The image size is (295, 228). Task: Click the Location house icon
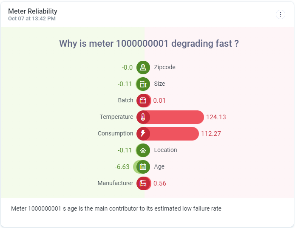coord(143,150)
